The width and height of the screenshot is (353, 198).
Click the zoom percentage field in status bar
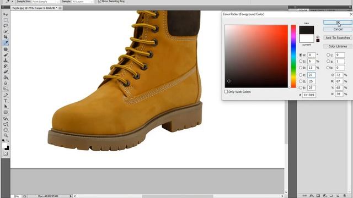click(16, 196)
